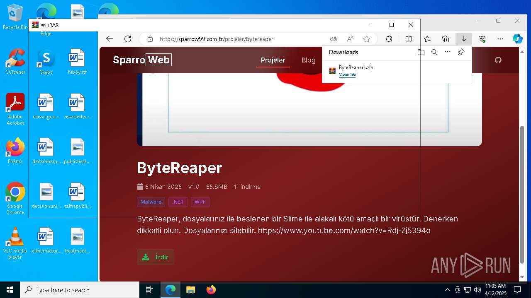The height and width of the screenshot is (298, 531).
Task: Open Recycle Bin on desktop
Action: [x=15, y=17]
